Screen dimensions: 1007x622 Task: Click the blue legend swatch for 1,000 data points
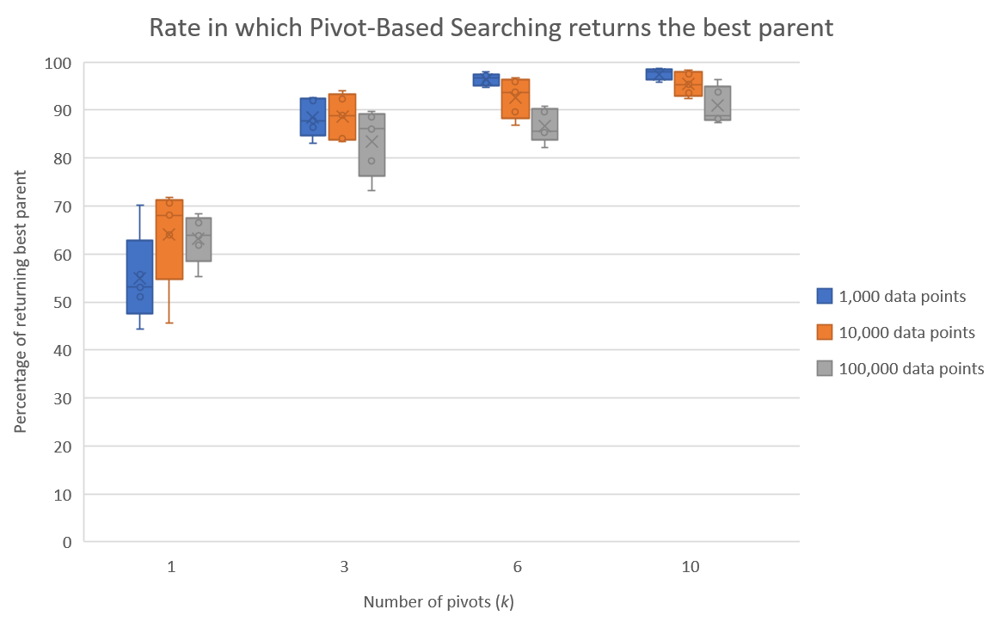[x=825, y=296]
